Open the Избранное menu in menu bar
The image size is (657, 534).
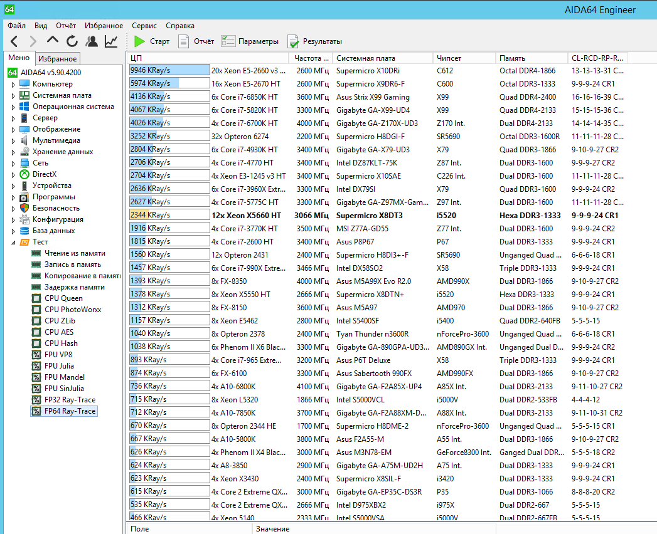click(104, 26)
